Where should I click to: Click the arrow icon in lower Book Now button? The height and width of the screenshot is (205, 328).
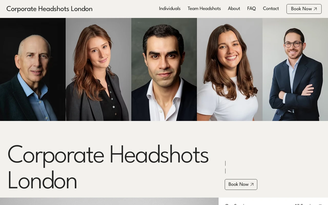(252, 184)
